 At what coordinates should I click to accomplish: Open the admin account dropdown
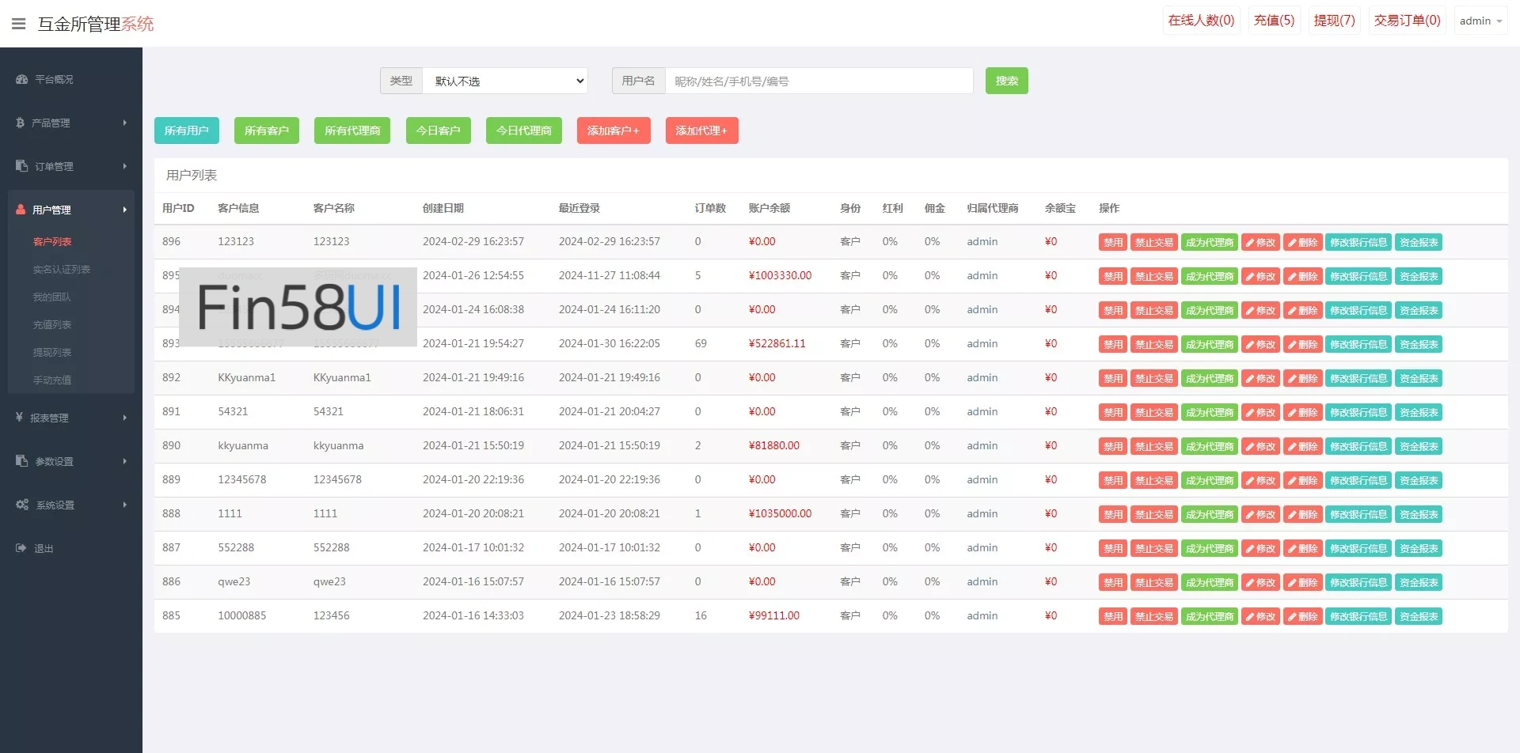(1480, 21)
